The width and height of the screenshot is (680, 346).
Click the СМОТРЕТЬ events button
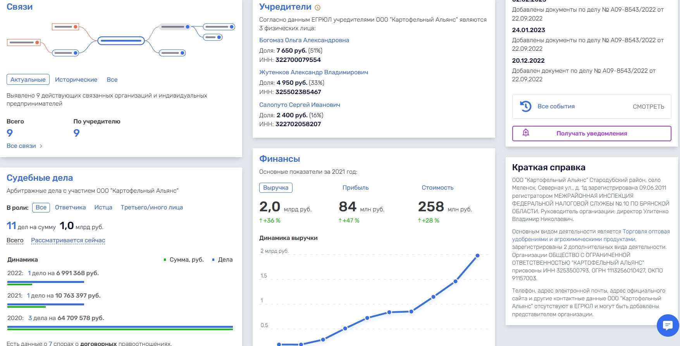[x=648, y=106]
